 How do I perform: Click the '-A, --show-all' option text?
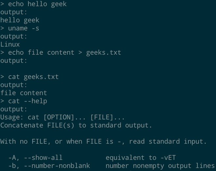pyautogui.click(x=36, y=158)
